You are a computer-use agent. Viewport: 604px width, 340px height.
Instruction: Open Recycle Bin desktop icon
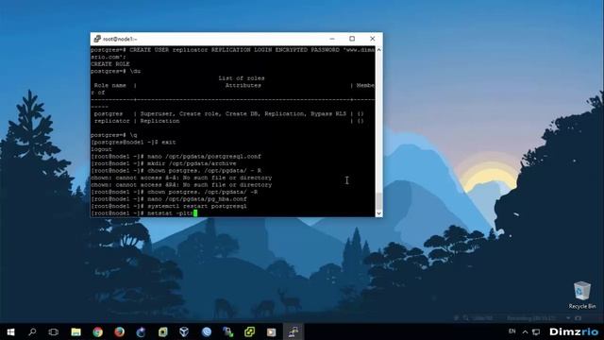tap(581, 295)
